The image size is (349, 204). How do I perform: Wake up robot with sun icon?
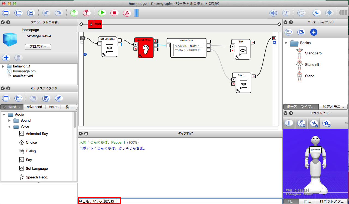[329, 13]
